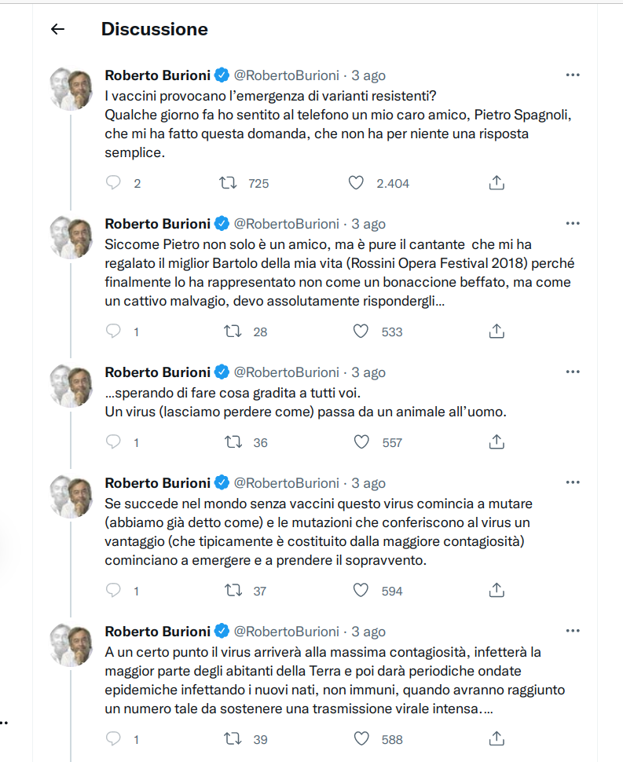Viewport: 623px width, 762px height.
Task: Open the @RobertoBurioni handle on the fourth tweet
Action: (286, 483)
